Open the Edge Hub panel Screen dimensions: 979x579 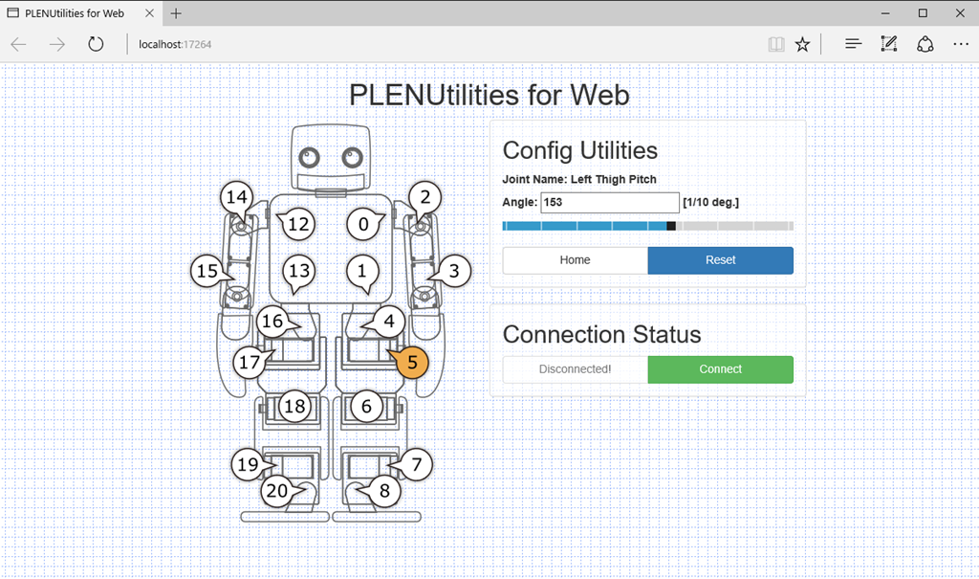pos(854,44)
